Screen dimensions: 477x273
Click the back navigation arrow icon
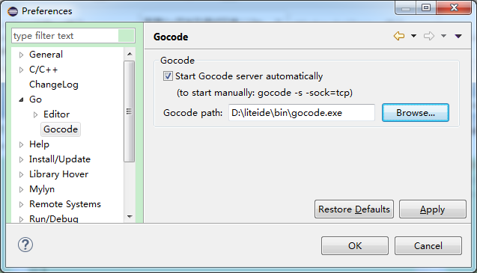click(x=399, y=36)
